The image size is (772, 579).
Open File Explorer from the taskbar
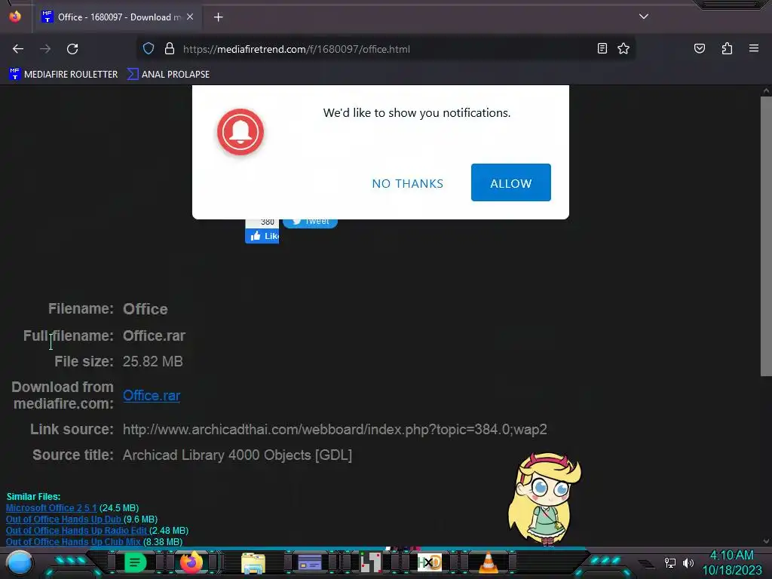click(x=253, y=562)
